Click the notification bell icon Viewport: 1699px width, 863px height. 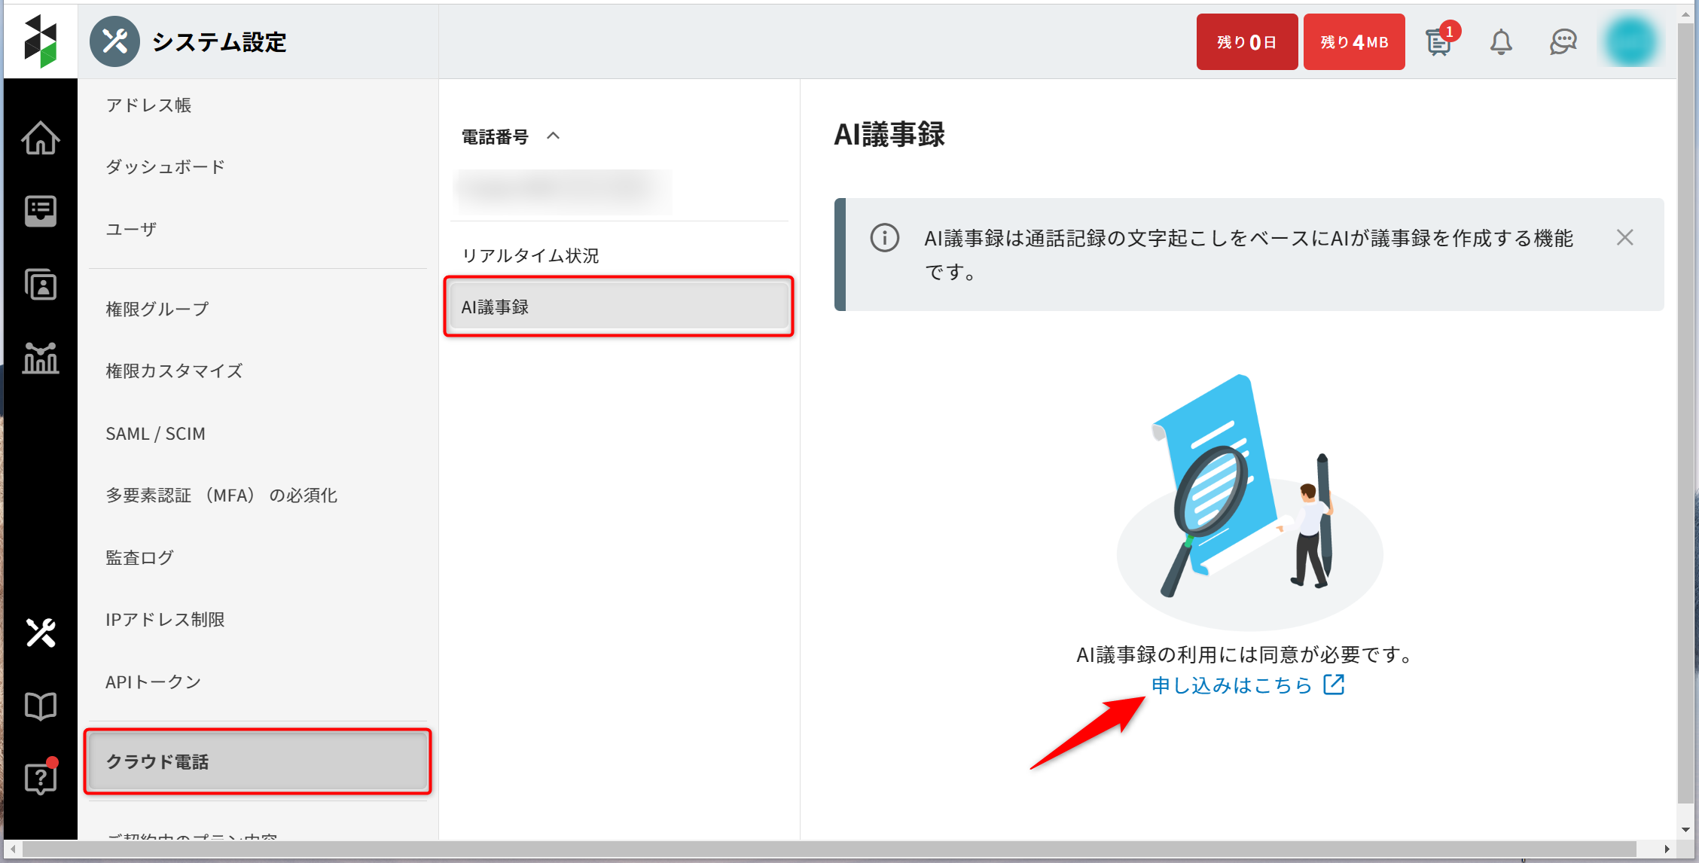click(1501, 42)
